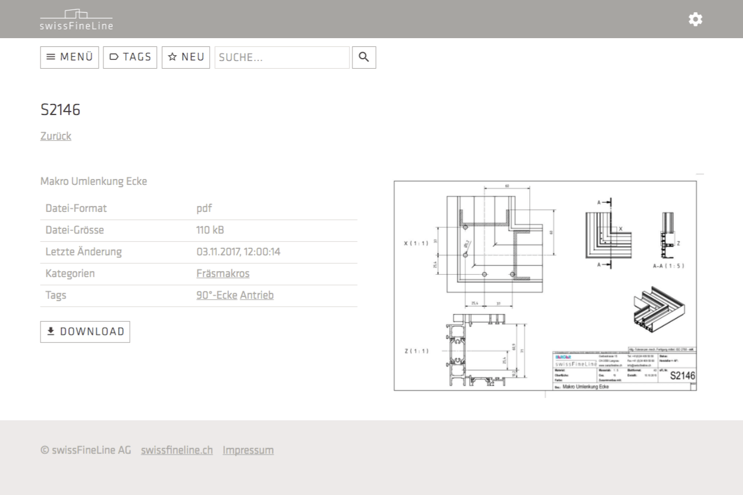743x495 pixels.
Task: Show new items via NEU star button
Action: (186, 58)
